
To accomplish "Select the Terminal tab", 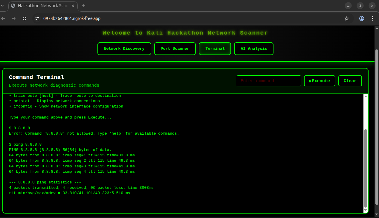I will [x=215, y=49].
